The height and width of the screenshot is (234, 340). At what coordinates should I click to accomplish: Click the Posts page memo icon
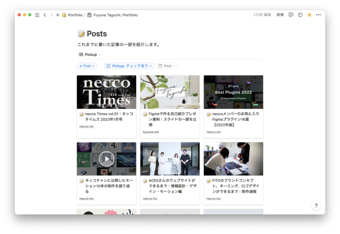coord(82,34)
